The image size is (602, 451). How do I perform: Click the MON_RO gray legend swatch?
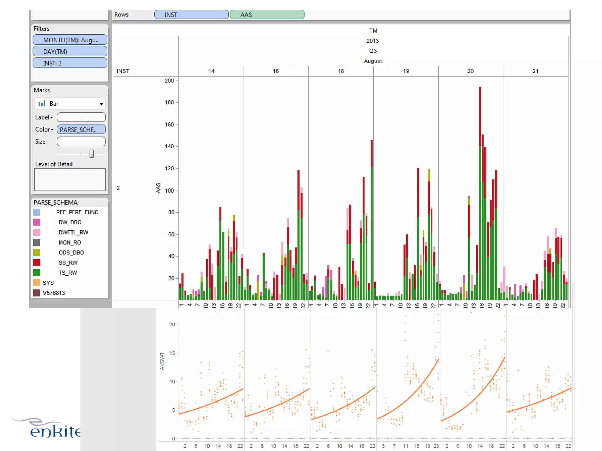click(x=37, y=243)
